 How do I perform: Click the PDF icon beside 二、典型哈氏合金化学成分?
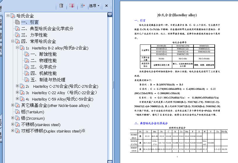click(18, 28)
